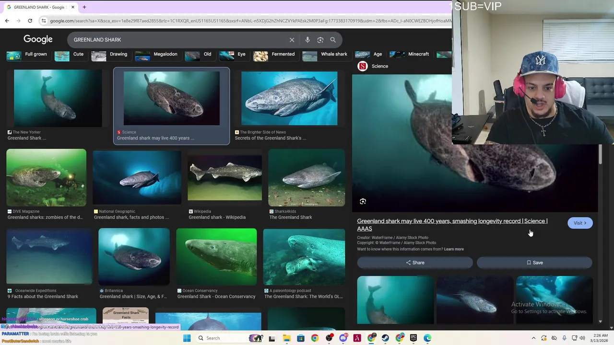
Task: Reload the page
Action: click(x=30, y=21)
